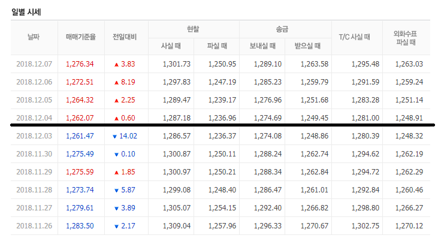
Task: Select the date 2018.12.06 cell
Action: coord(34,82)
